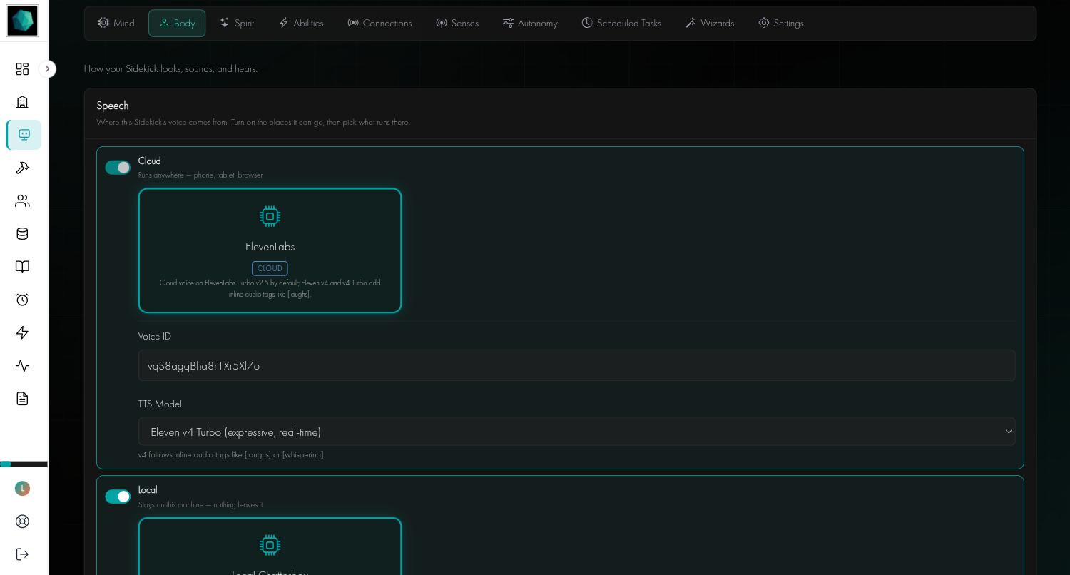Open the database icon in sidebar
Screen dimensions: 1070x575
point(22,234)
